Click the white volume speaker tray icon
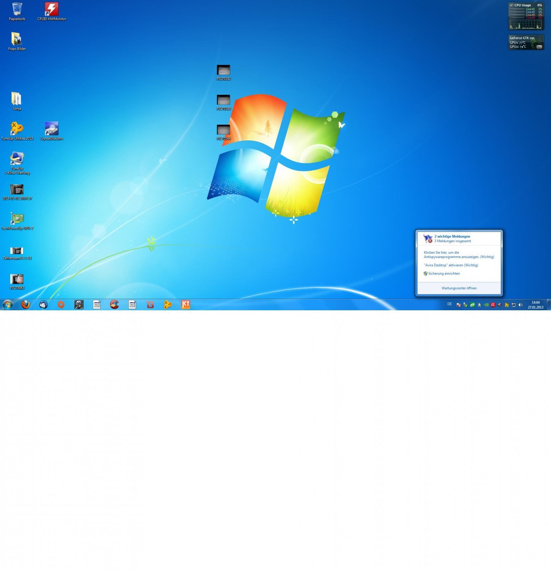551x570 pixels. tap(520, 305)
